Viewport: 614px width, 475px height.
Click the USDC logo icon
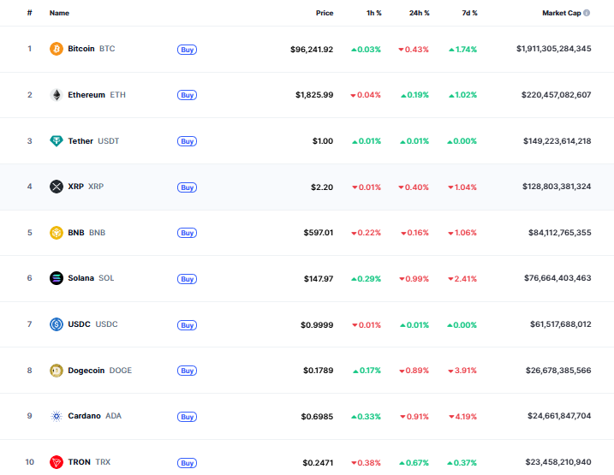[x=57, y=324]
